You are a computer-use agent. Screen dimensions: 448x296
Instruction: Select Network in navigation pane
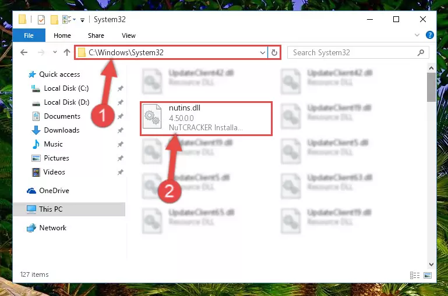(x=52, y=228)
